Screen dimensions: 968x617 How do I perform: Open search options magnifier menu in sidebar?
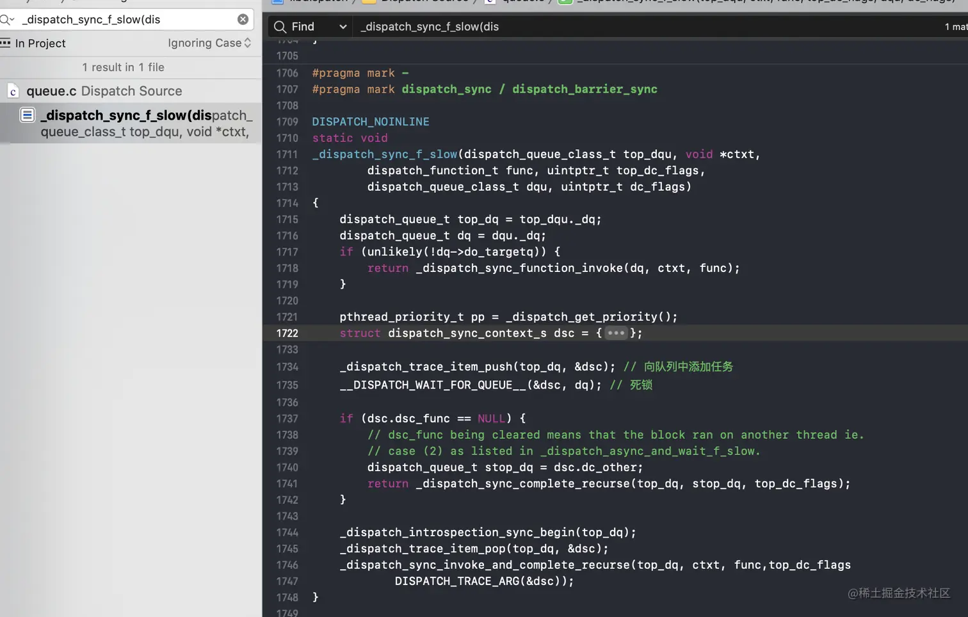6,20
